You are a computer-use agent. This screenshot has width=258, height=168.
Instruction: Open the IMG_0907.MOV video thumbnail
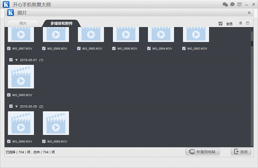click(x=21, y=34)
